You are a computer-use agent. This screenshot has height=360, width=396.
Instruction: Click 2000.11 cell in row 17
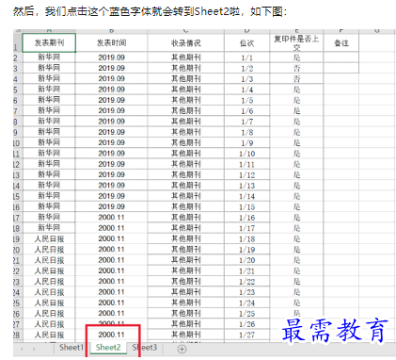(x=111, y=218)
